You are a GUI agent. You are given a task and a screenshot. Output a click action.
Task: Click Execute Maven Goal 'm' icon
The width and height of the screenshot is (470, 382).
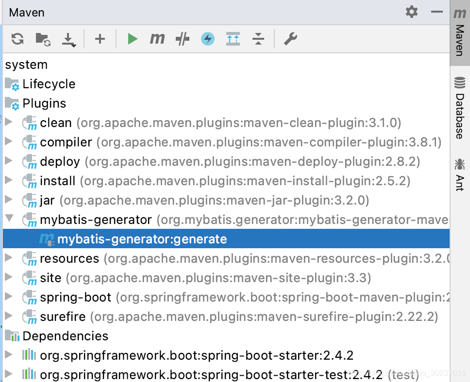(x=157, y=39)
